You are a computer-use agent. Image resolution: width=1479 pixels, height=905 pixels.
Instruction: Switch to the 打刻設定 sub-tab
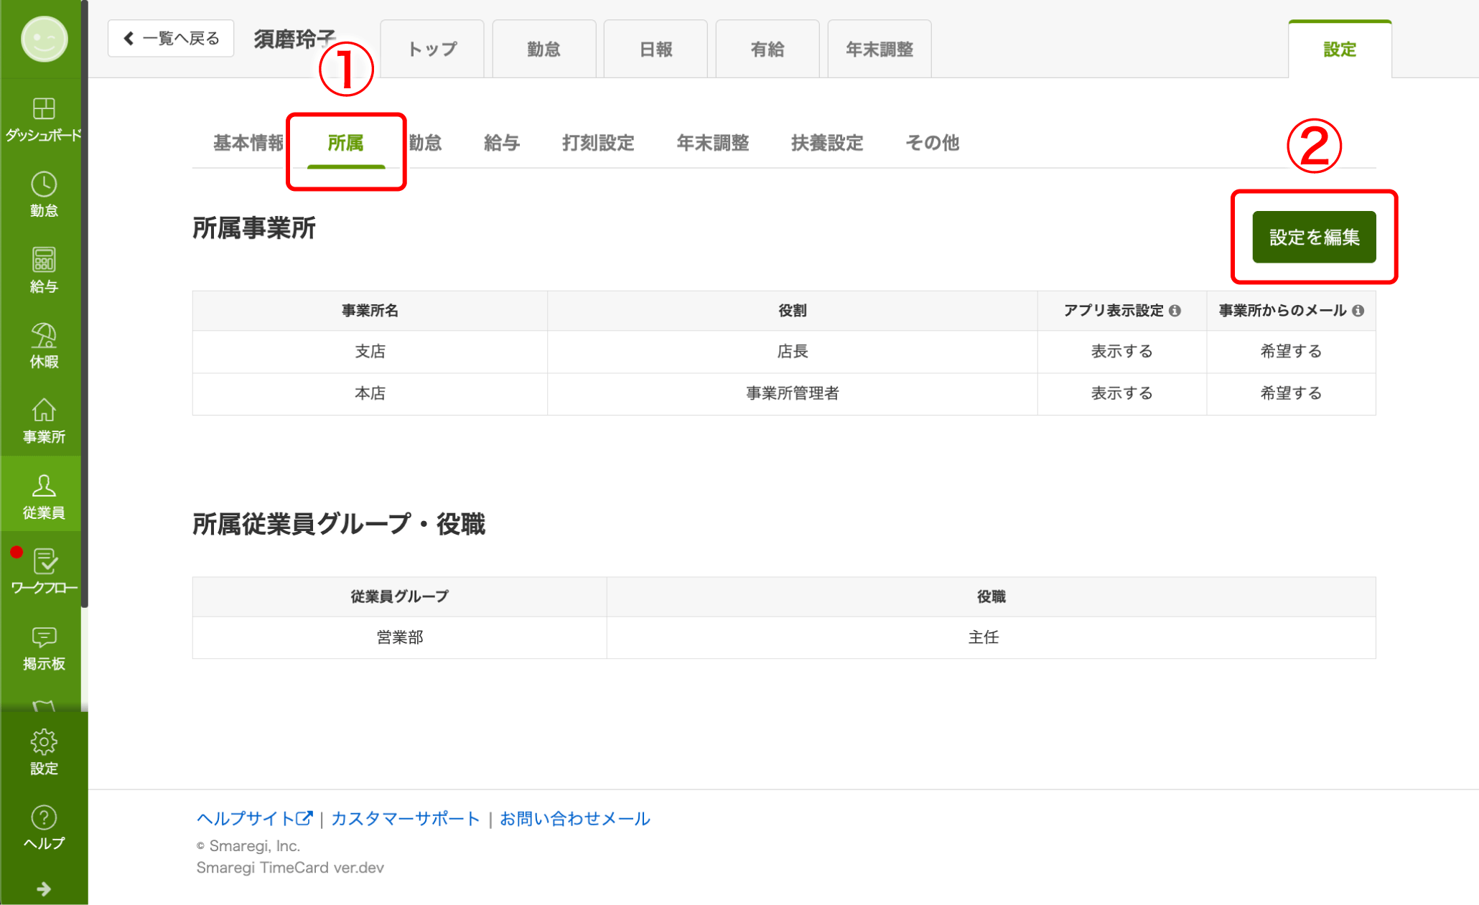point(597,143)
